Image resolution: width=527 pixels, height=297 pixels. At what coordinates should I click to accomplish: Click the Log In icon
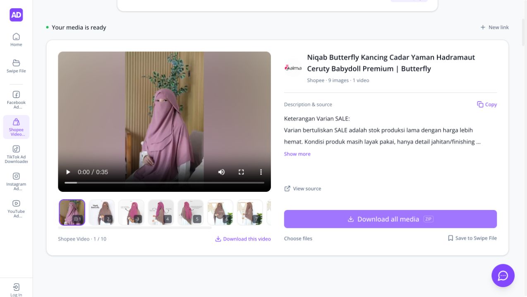point(16,287)
